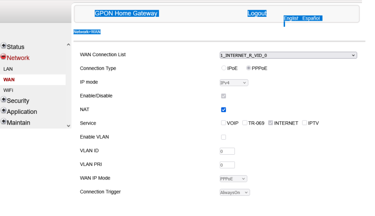Check the TR-069 service checkbox

[245, 123]
